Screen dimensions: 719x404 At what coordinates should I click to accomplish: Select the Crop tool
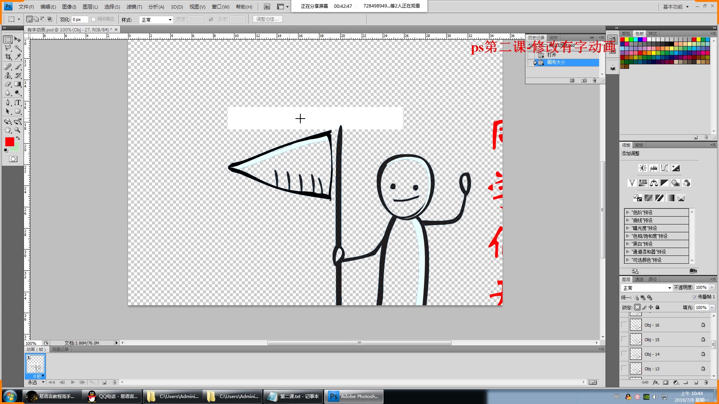(8, 57)
